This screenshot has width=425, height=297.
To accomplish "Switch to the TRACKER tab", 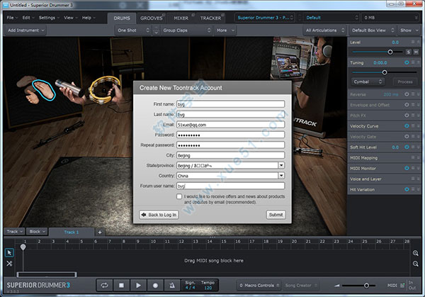I will [x=210, y=18].
